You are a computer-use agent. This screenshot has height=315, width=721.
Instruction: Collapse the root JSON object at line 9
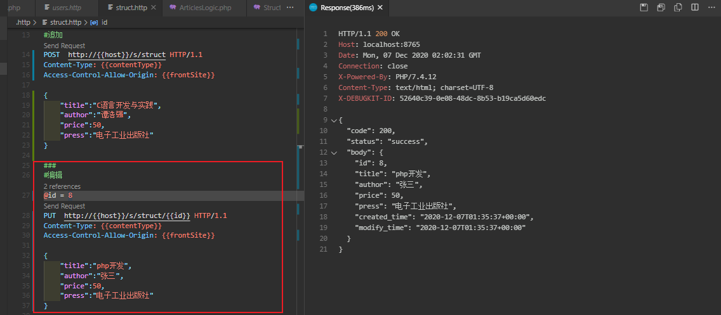point(334,120)
